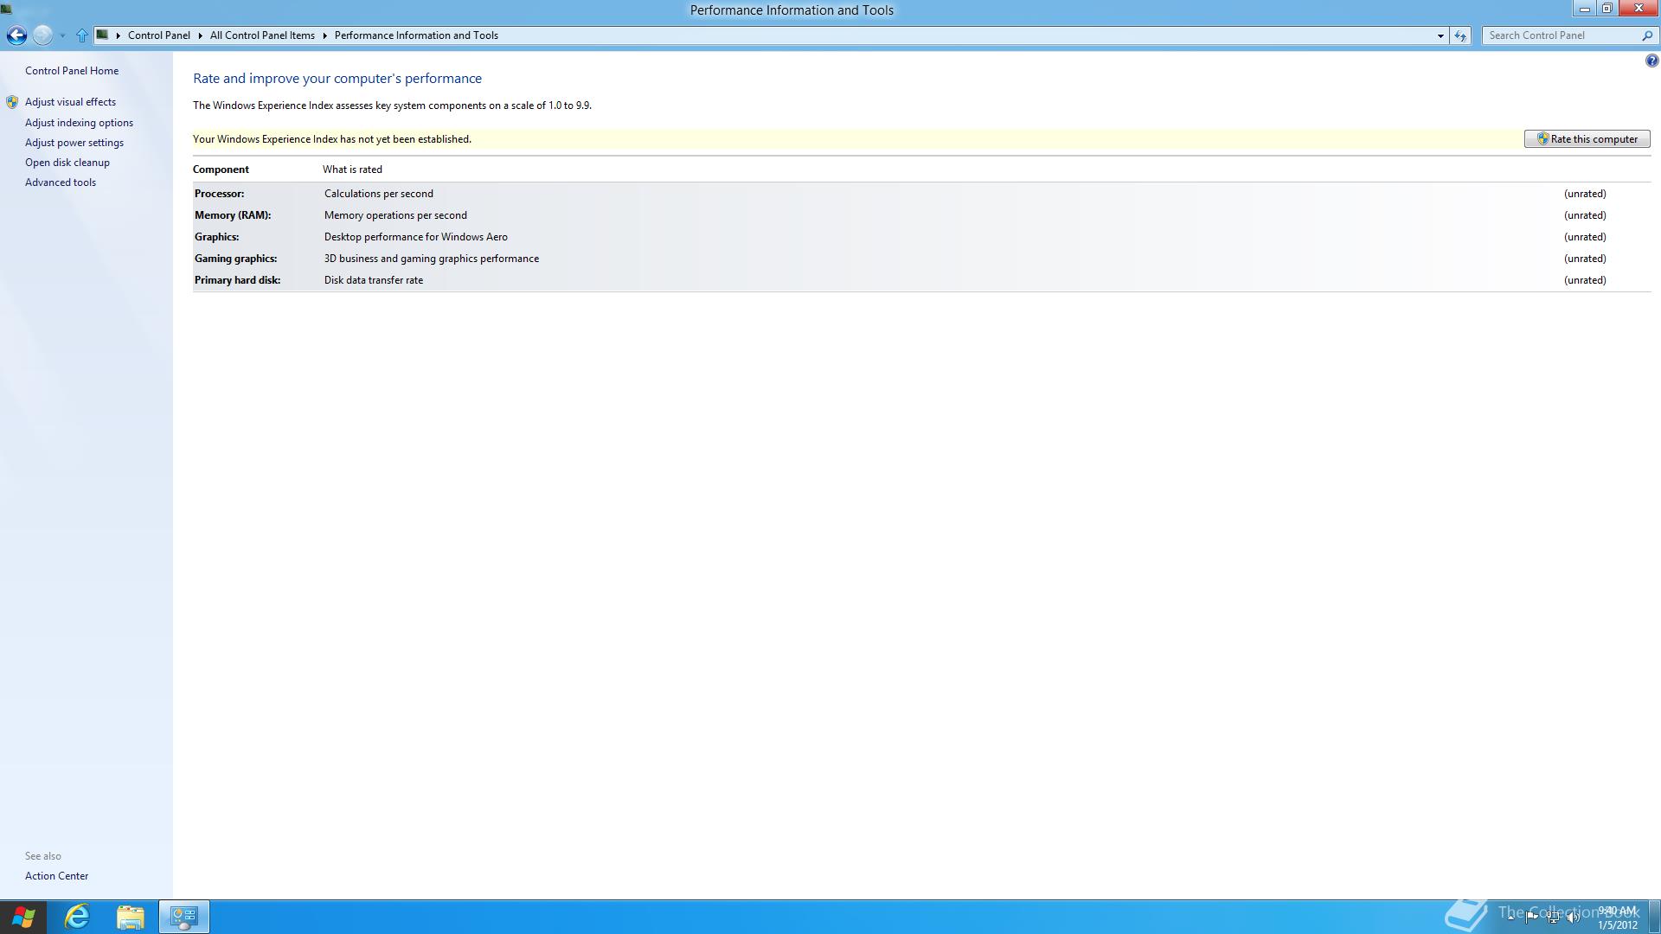Viewport: 1661px width, 934px height.
Task: Click 'Calculations per second' text
Action: (379, 194)
